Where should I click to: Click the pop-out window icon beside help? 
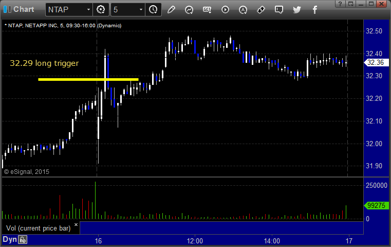click(x=351, y=4)
